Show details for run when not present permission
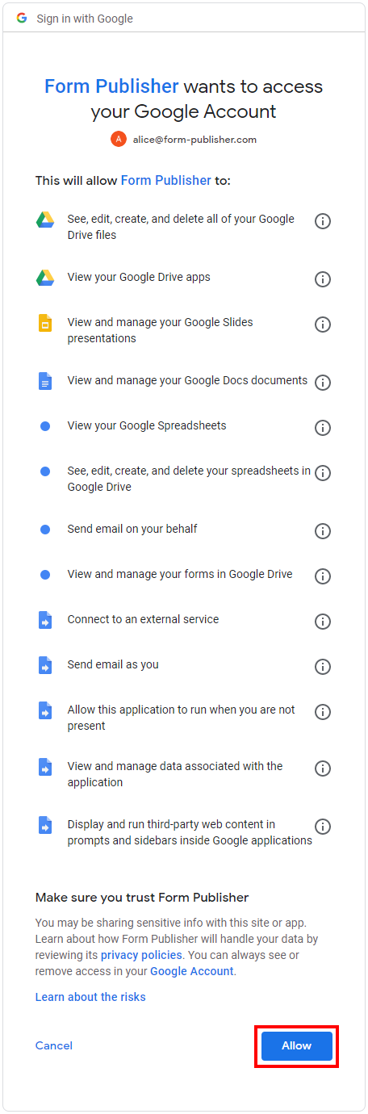The height and width of the screenshot is (1114, 368). click(x=323, y=712)
